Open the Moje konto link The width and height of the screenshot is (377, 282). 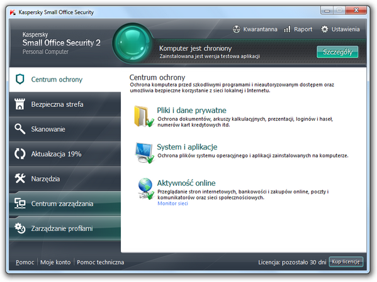click(x=55, y=263)
